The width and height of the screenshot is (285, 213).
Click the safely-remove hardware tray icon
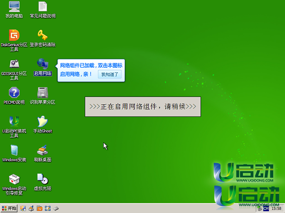259,209
